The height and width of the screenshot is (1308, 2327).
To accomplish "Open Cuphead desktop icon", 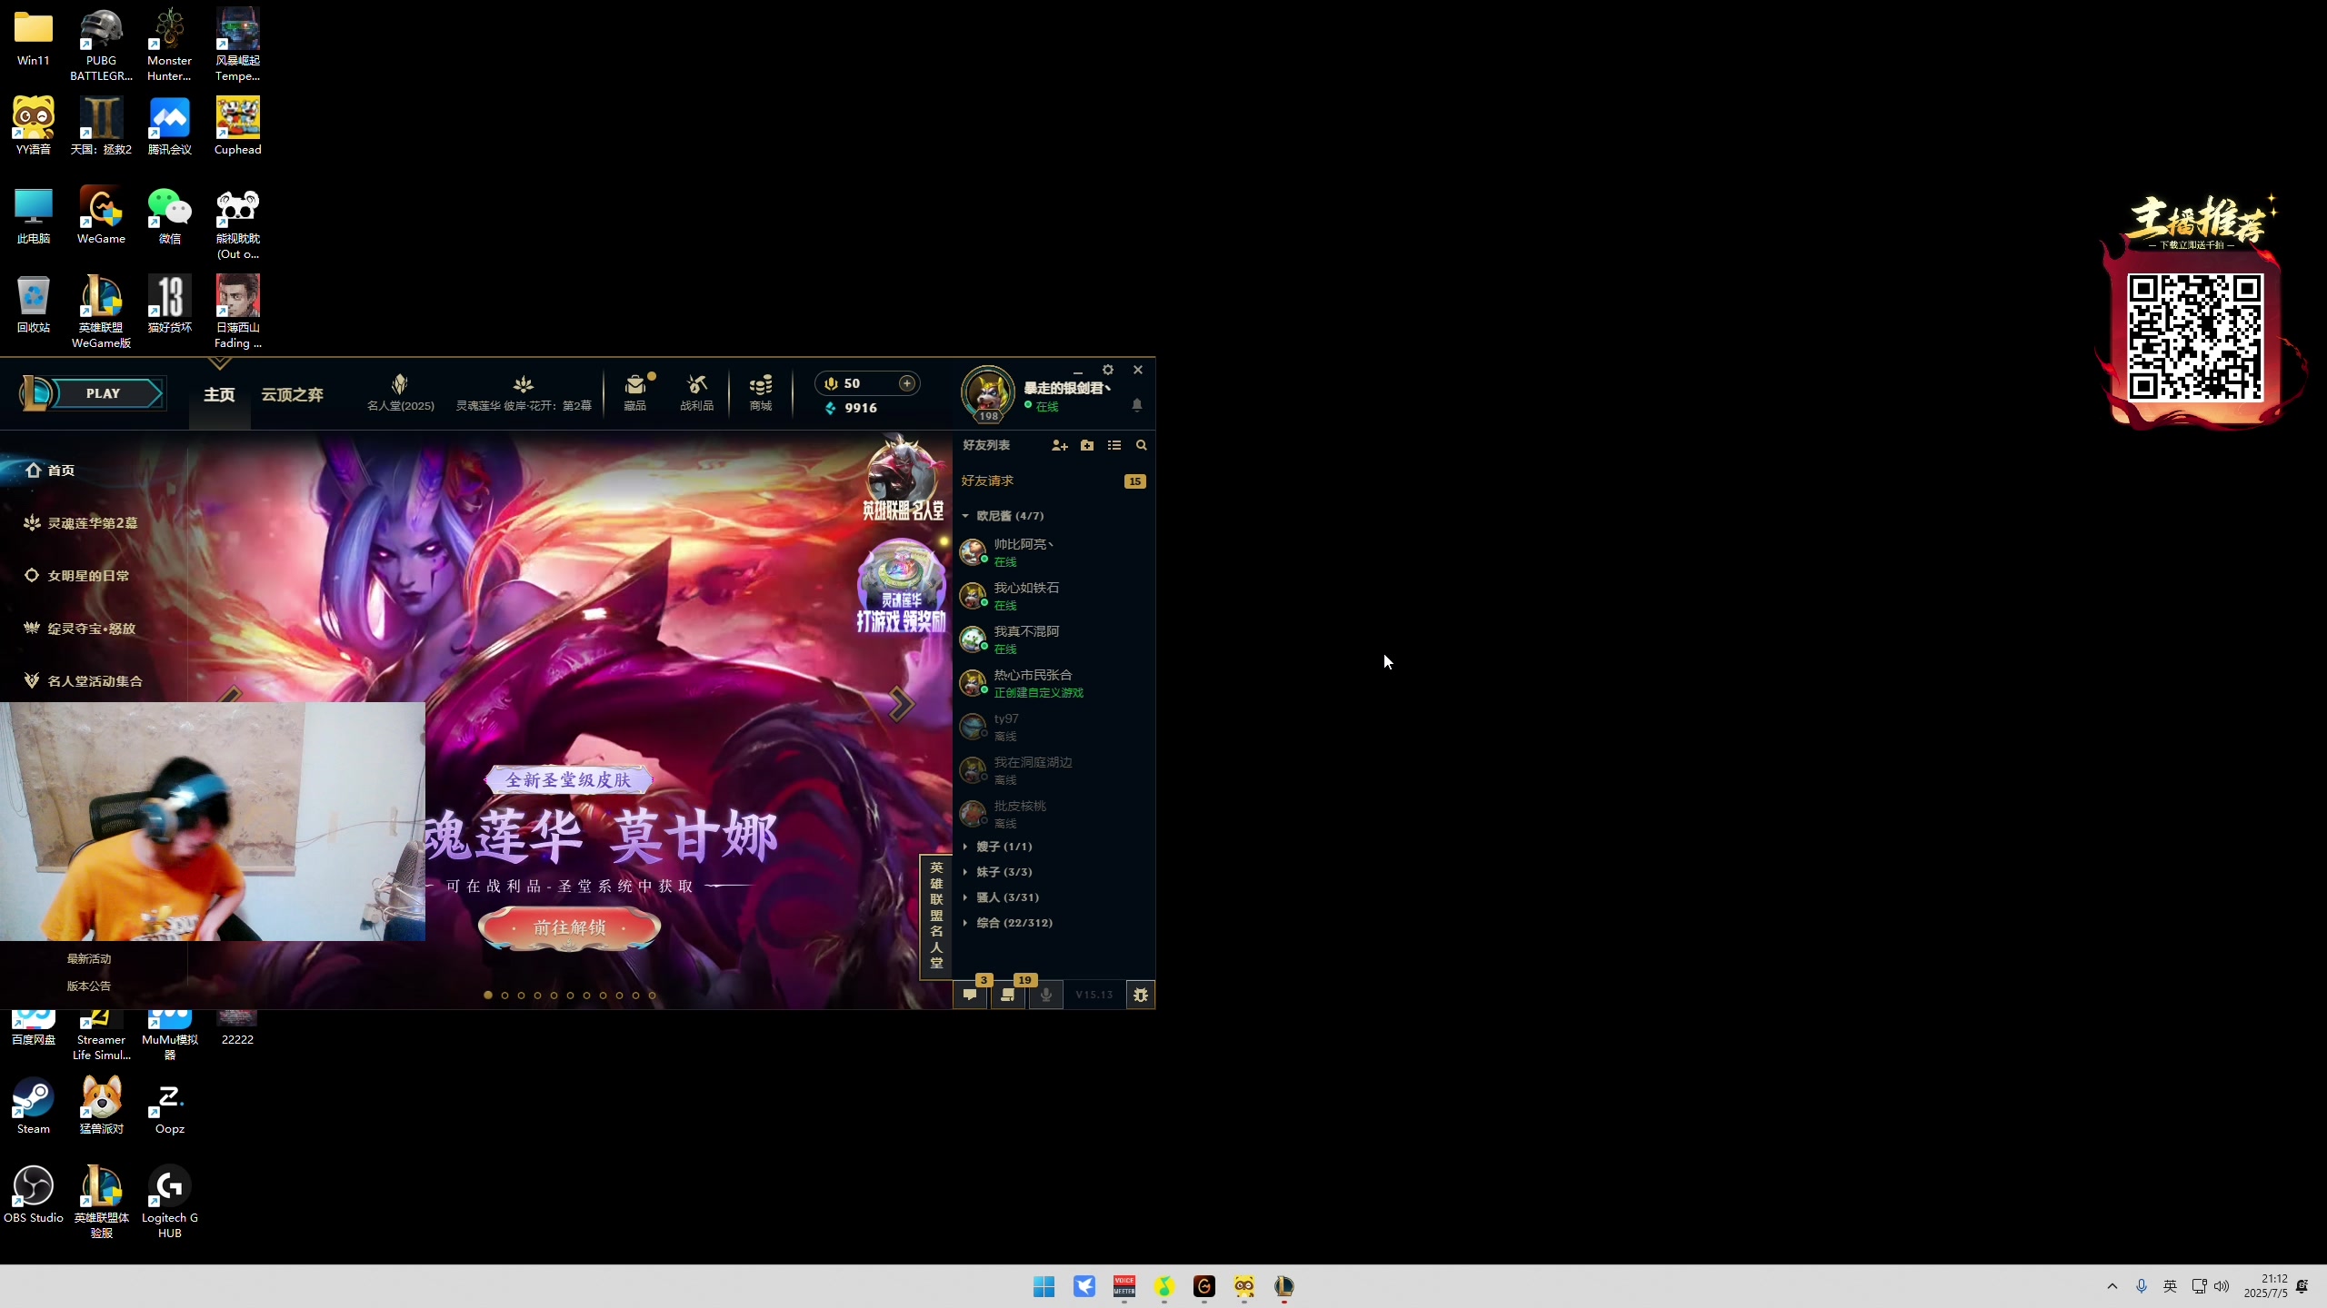I will 237,127.
